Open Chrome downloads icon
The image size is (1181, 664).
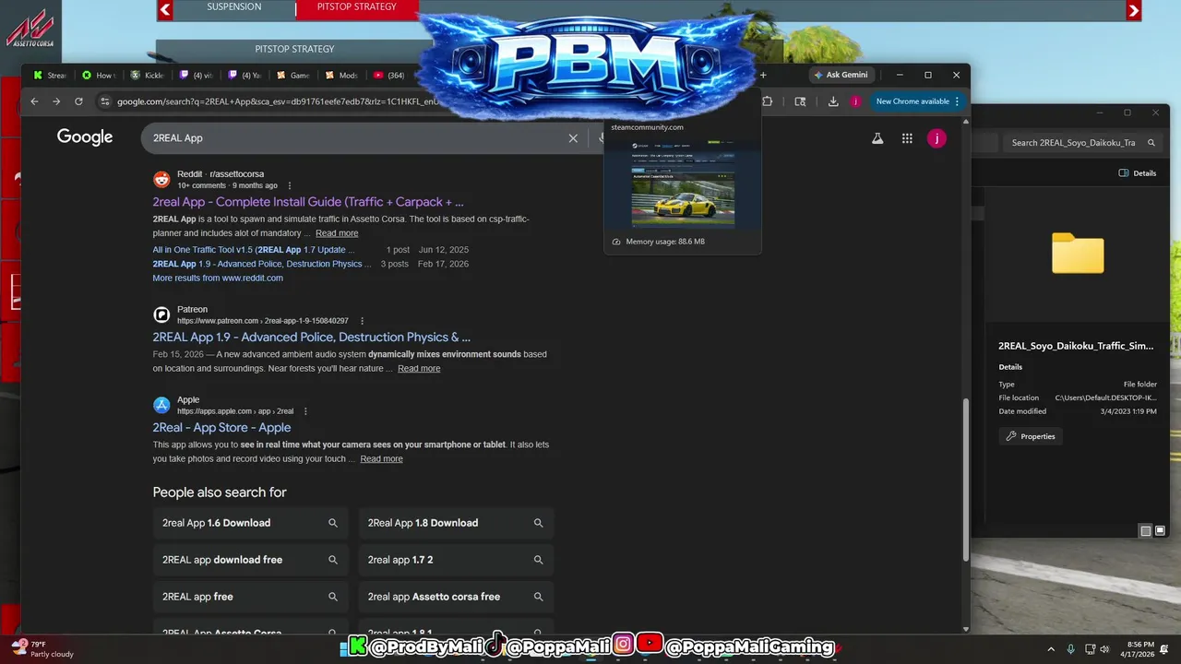833,101
